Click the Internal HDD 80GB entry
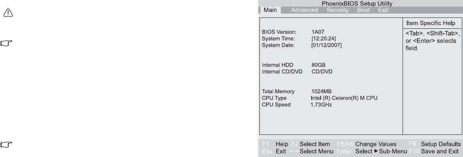The height and width of the screenshot is (157, 463). click(x=318, y=65)
